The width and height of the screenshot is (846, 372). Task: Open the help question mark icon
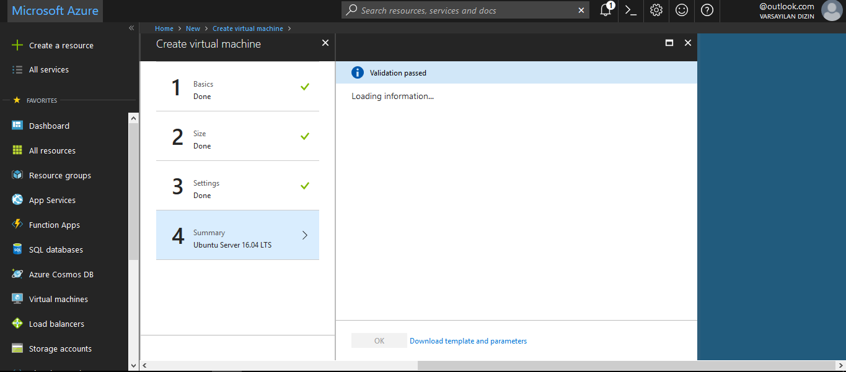tap(707, 11)
